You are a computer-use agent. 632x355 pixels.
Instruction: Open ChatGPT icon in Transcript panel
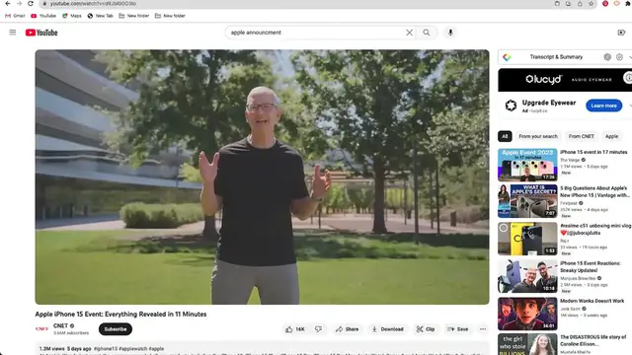pyautogui.click(x=607, y=57)
